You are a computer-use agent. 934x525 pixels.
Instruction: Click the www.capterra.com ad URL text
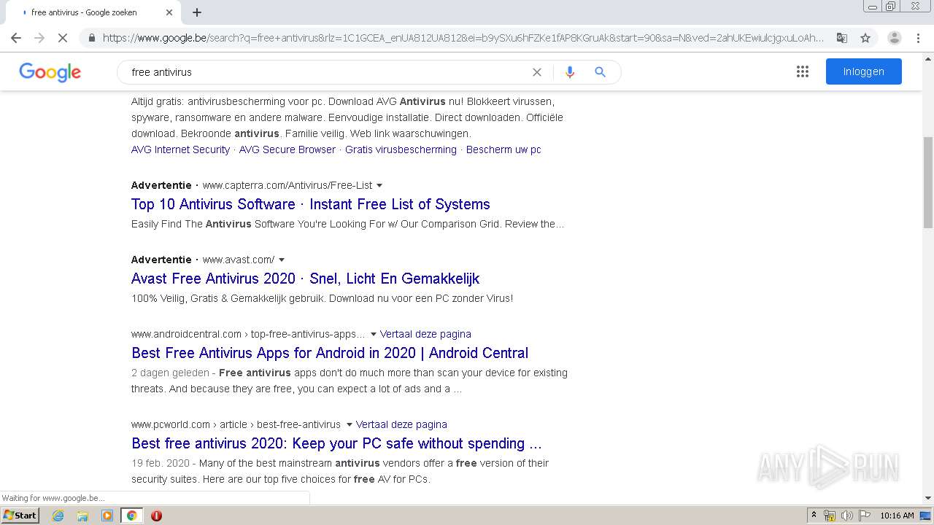coord(287,185)
